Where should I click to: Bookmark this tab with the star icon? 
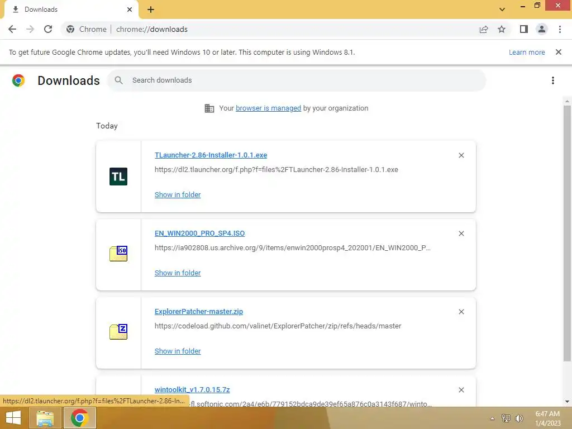click(502, 29)
